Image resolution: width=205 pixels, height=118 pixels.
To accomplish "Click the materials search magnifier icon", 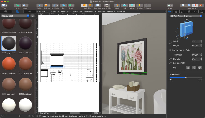I will tap(33, 16).
